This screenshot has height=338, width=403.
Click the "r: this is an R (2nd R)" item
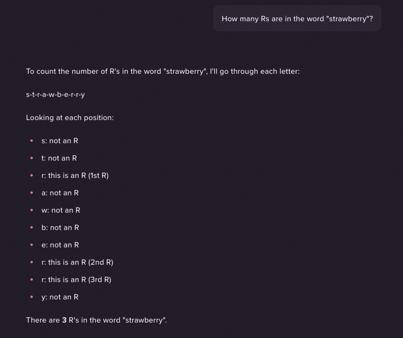pyautogui.click(x=77, y=262)
